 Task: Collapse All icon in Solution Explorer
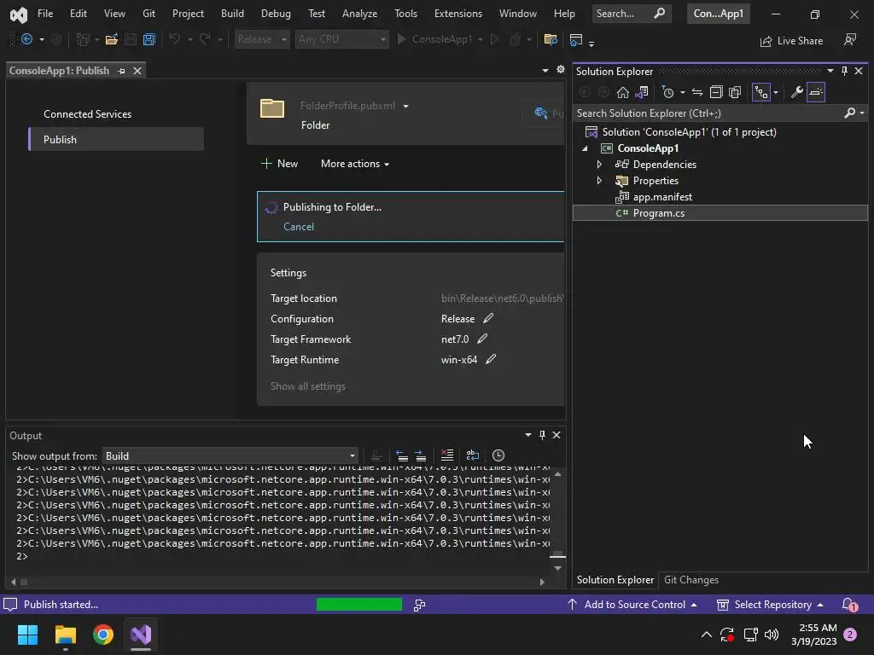click(716, 92)
